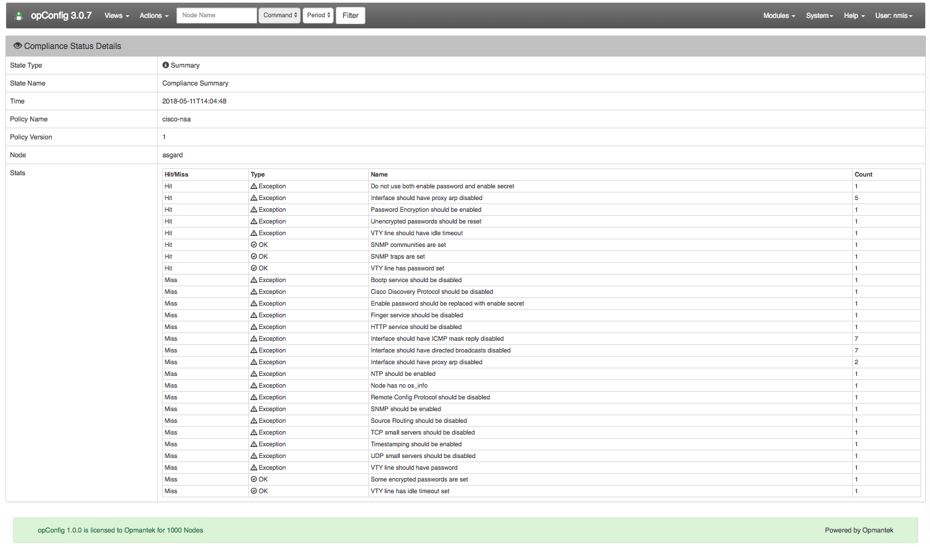Click exception icon for TCP small servers row

click(254, 432)
